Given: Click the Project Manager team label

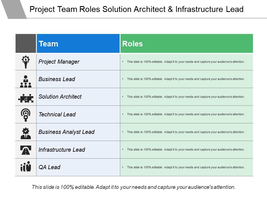Looking at the screenshot, I should coord(59,62).
